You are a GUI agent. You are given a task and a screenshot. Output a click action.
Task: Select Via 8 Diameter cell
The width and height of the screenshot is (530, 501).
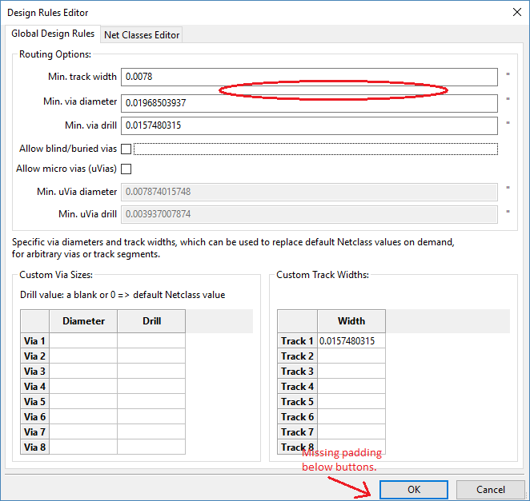point(83,447)
